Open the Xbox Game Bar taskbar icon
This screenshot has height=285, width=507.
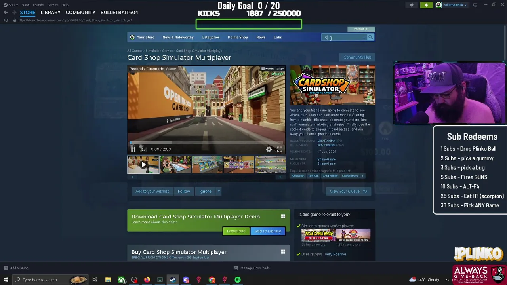click(x=160, y=280)
